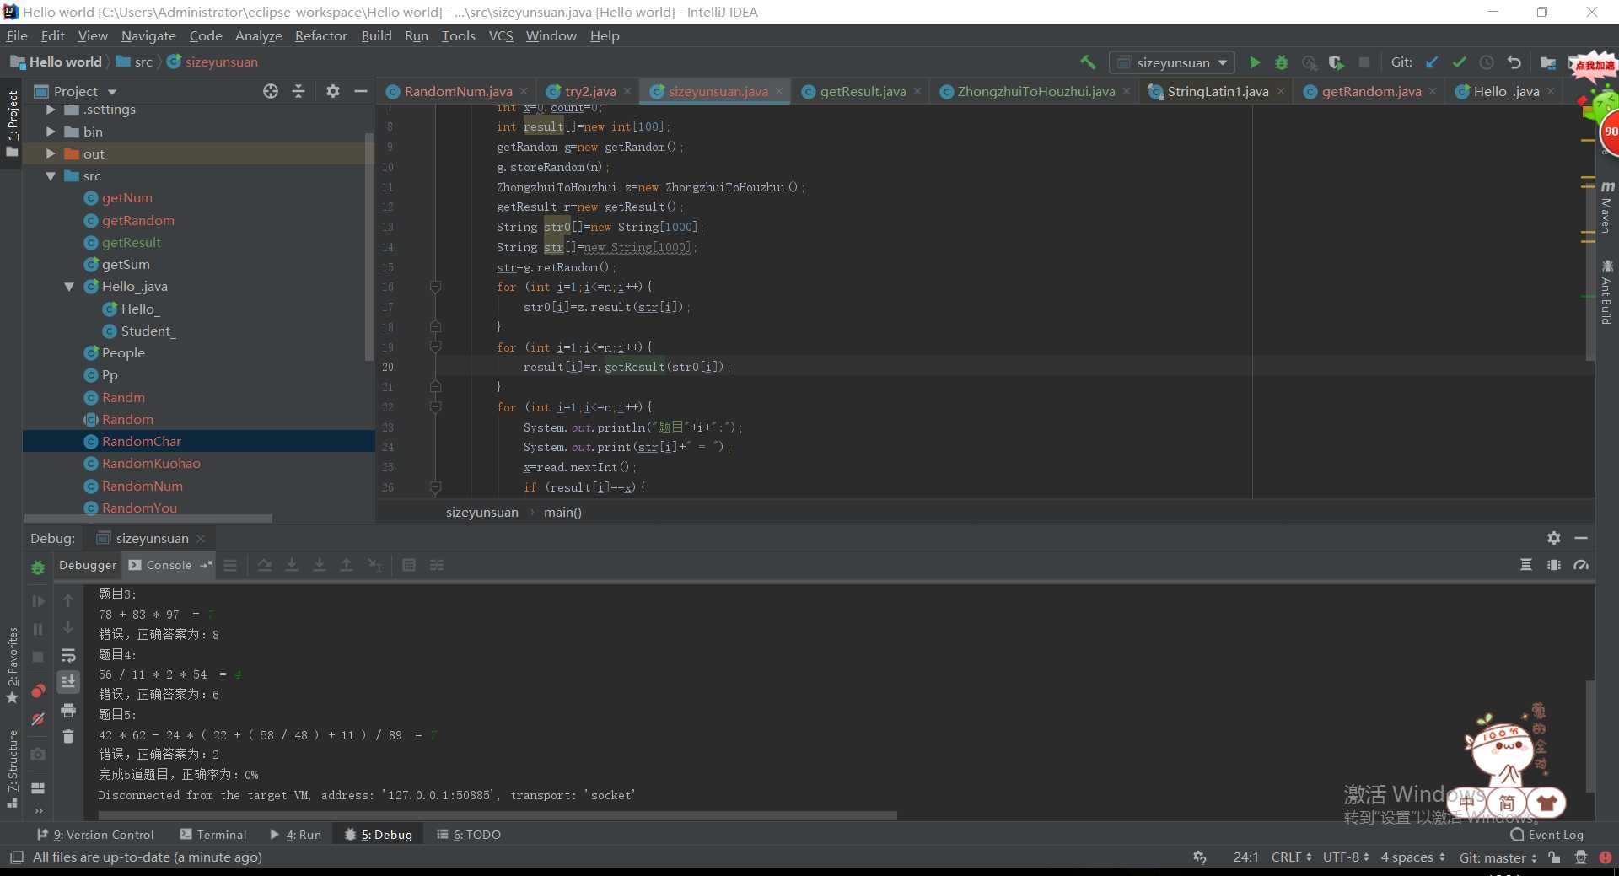This screenshot has width=1619, height=876.
Task: Click the Evaluate Expression calculator icon
Action: (409, 565)
